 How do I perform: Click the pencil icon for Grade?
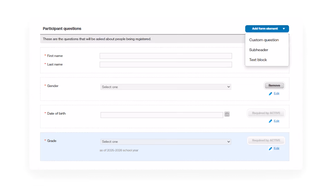(270, 149)
